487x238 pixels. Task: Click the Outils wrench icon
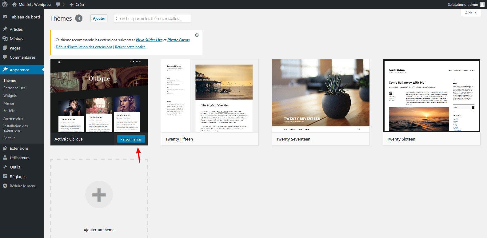pos(5,167)
